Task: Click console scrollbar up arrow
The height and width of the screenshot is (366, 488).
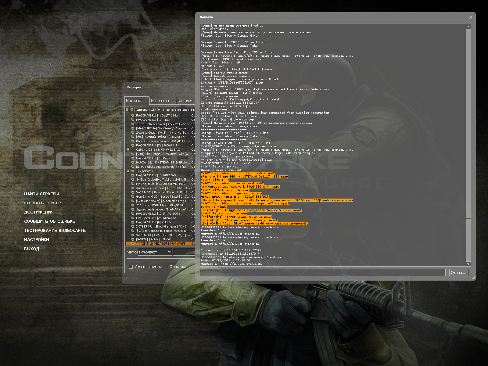Action: pos(468,27)
